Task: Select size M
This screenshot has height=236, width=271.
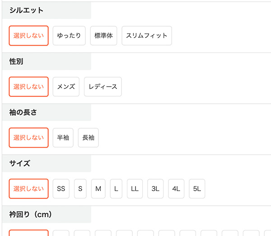Action: (98, 189)
